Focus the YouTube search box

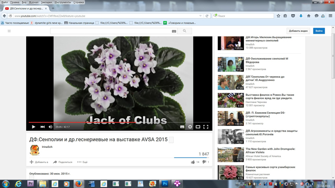[x=110, y=31]
